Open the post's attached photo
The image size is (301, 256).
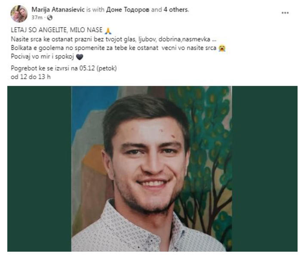pyautogui.click(x=151, y=168)
